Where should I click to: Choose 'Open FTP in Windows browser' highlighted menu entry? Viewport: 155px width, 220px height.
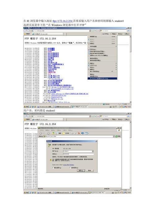102,78
